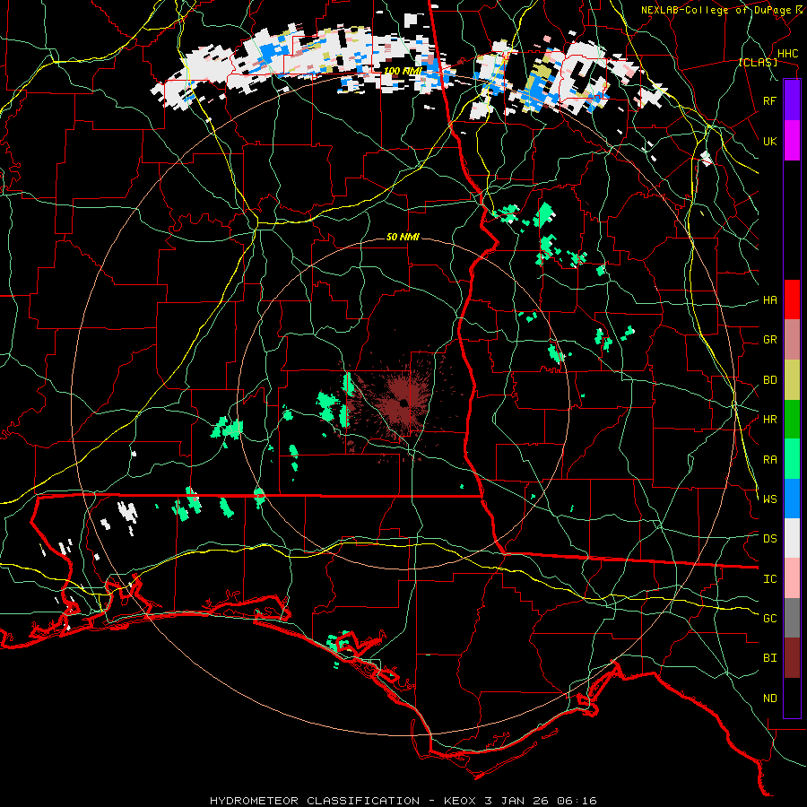The image size is (807, 807).
Task: Select the BD yellow legend swatch
Action: coord(792,379)
